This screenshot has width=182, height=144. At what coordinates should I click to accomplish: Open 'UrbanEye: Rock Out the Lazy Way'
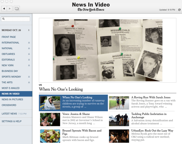(x=152, y=131)
